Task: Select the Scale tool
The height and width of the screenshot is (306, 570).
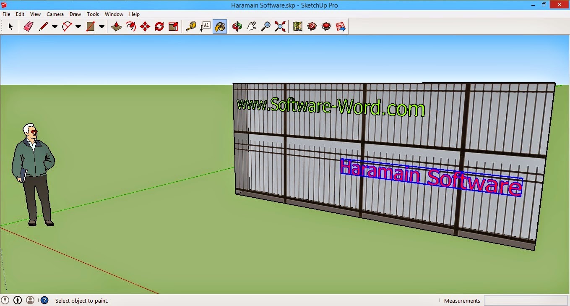Action: [x=173, y=27]
